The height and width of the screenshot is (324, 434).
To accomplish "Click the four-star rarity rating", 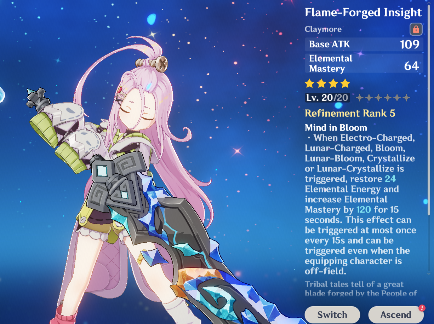I will 327,83.
